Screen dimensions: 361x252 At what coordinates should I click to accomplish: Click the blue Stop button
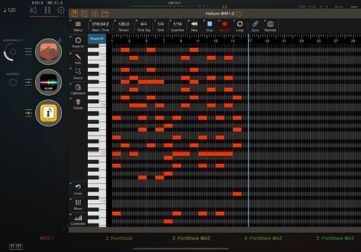click(x=209, y=26)
